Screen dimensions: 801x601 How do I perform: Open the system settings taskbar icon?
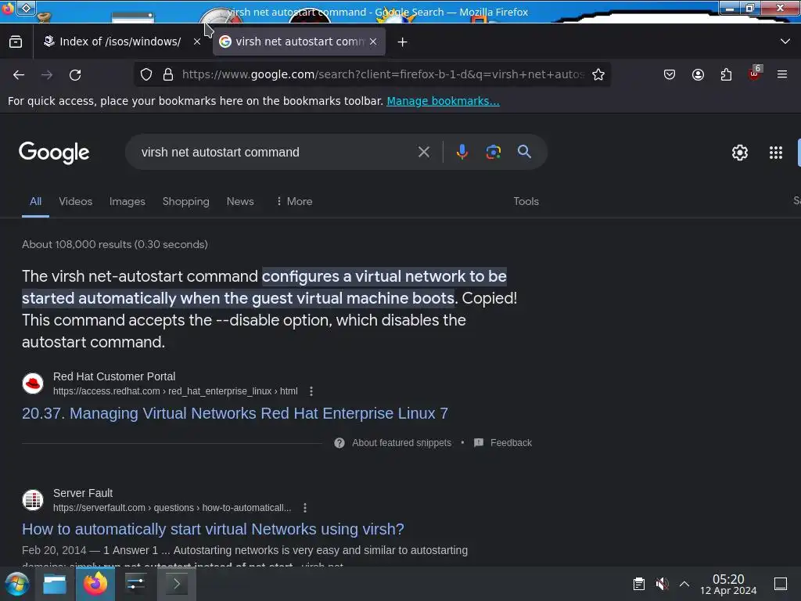[135, 584]
